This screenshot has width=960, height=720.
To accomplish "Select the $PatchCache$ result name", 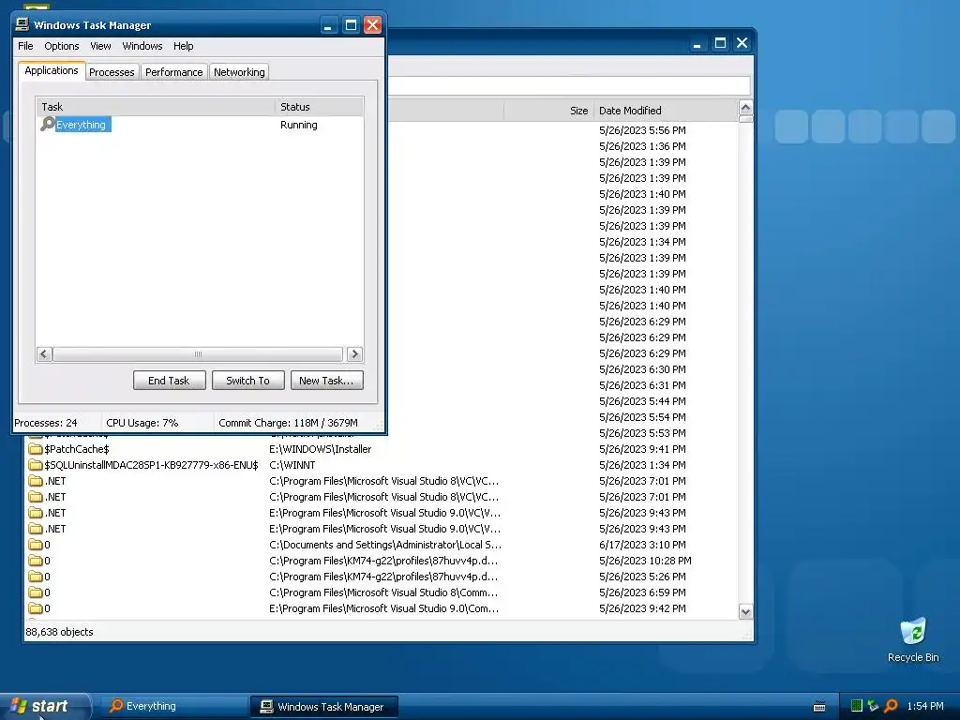I will [x=77, y=449].
